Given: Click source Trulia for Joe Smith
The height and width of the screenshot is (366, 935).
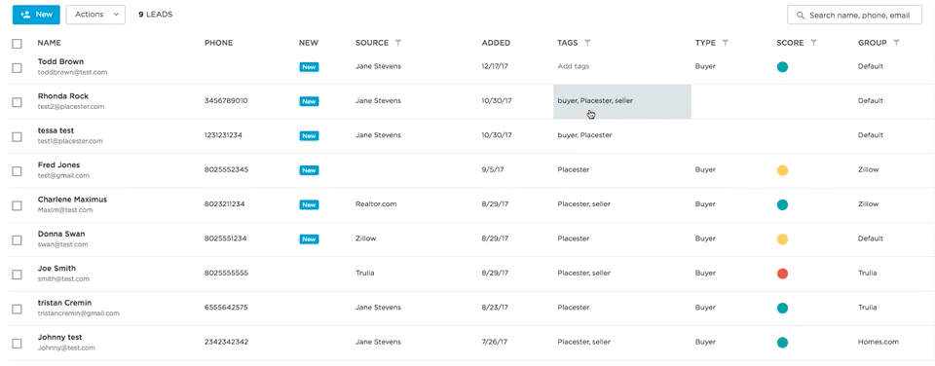Looking at the screenshot, I should click(365, 273).
